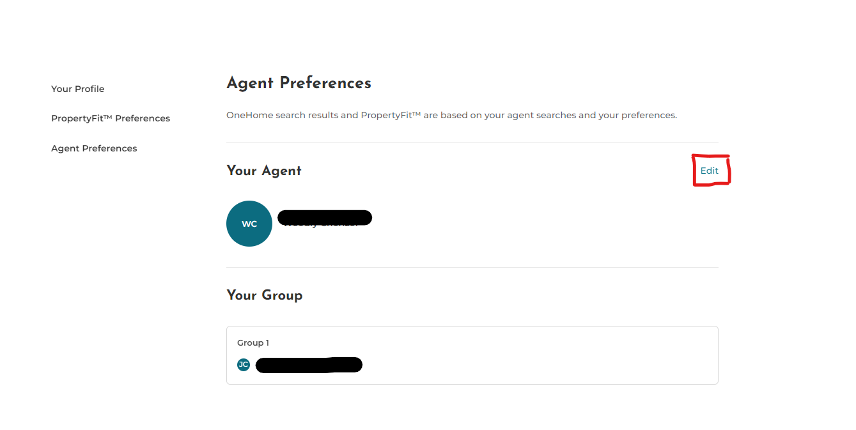Click the Your Agent section heading
Viewport: 856px width, 430px height.
[x=264, y=171]
